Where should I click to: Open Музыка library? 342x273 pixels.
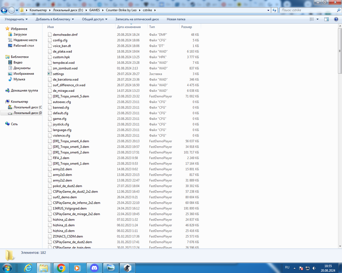point(19,80)
